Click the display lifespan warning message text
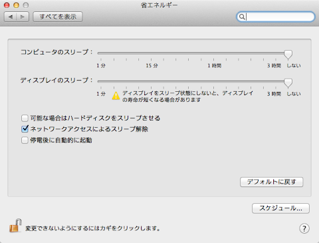Screen dimensions: 319x243 (x=188, y=97)
